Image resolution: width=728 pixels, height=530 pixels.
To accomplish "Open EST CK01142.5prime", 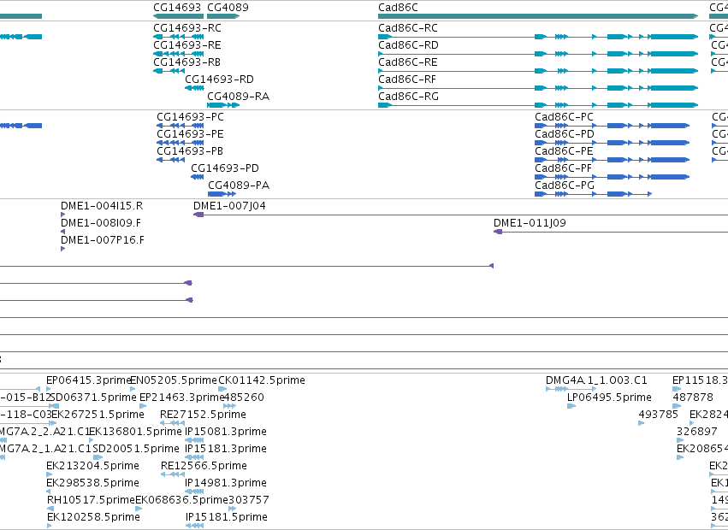I will (x=262, y=380).
